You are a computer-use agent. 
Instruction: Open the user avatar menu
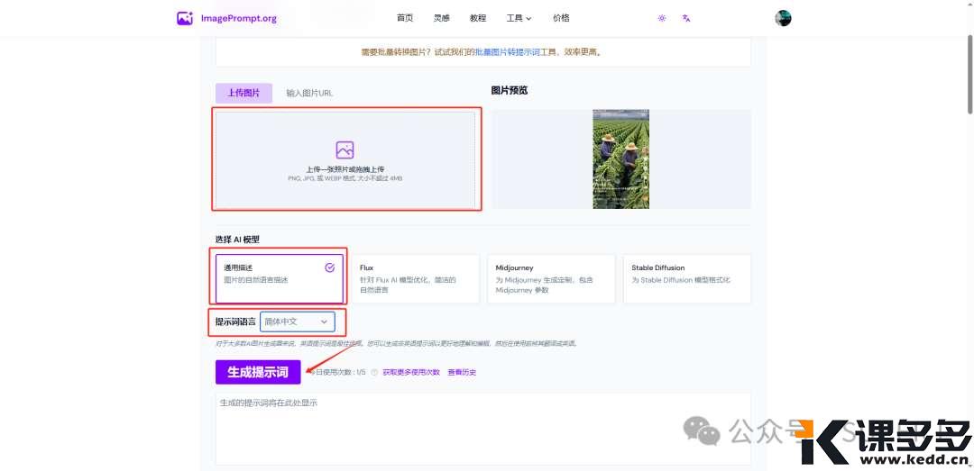784,18
